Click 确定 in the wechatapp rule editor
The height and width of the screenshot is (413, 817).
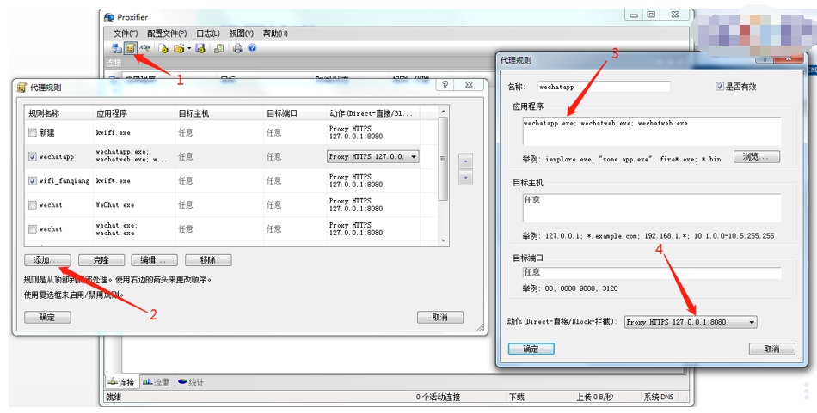pyautogui.click(x=531, y=349)
